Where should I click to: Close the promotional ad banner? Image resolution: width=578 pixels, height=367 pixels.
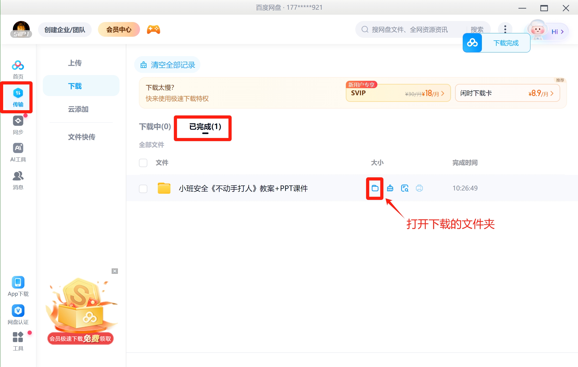(115, 271)
